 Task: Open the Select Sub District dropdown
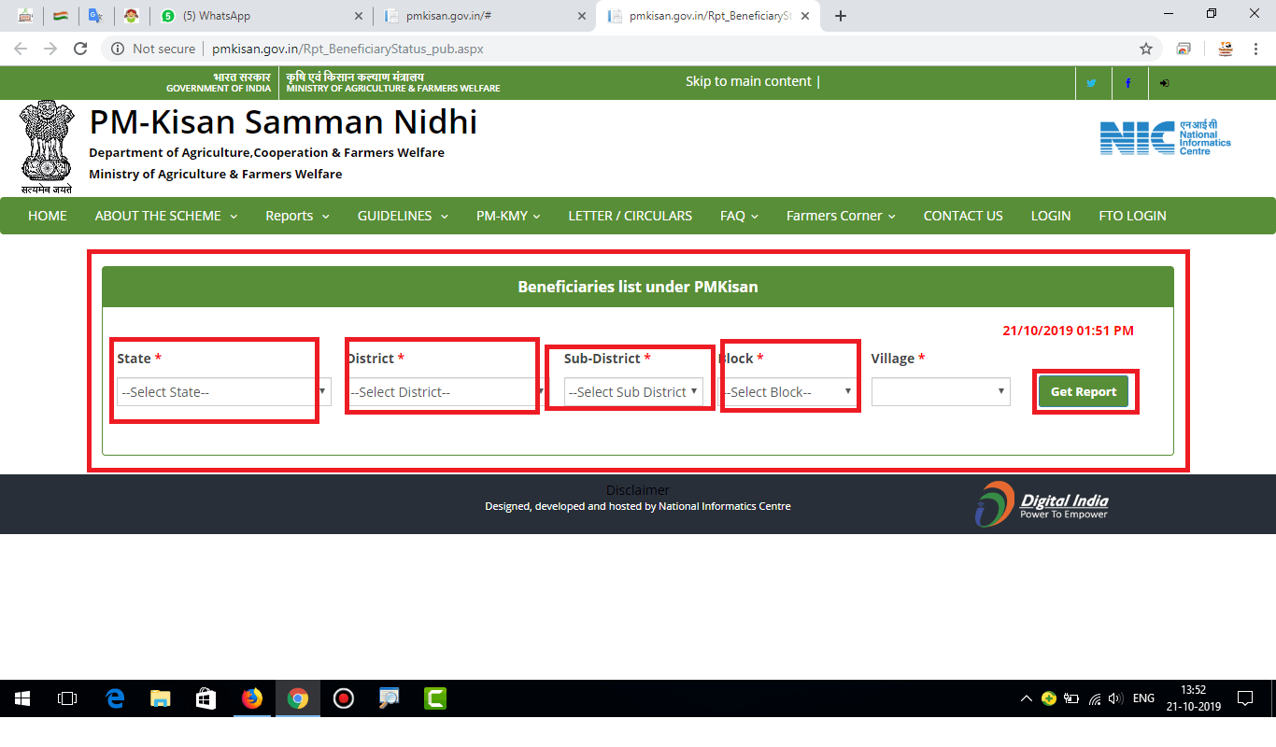coord(634,391)
